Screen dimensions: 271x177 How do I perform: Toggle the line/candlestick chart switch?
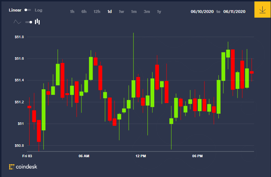pyautogui.click(x=29, y=22)
